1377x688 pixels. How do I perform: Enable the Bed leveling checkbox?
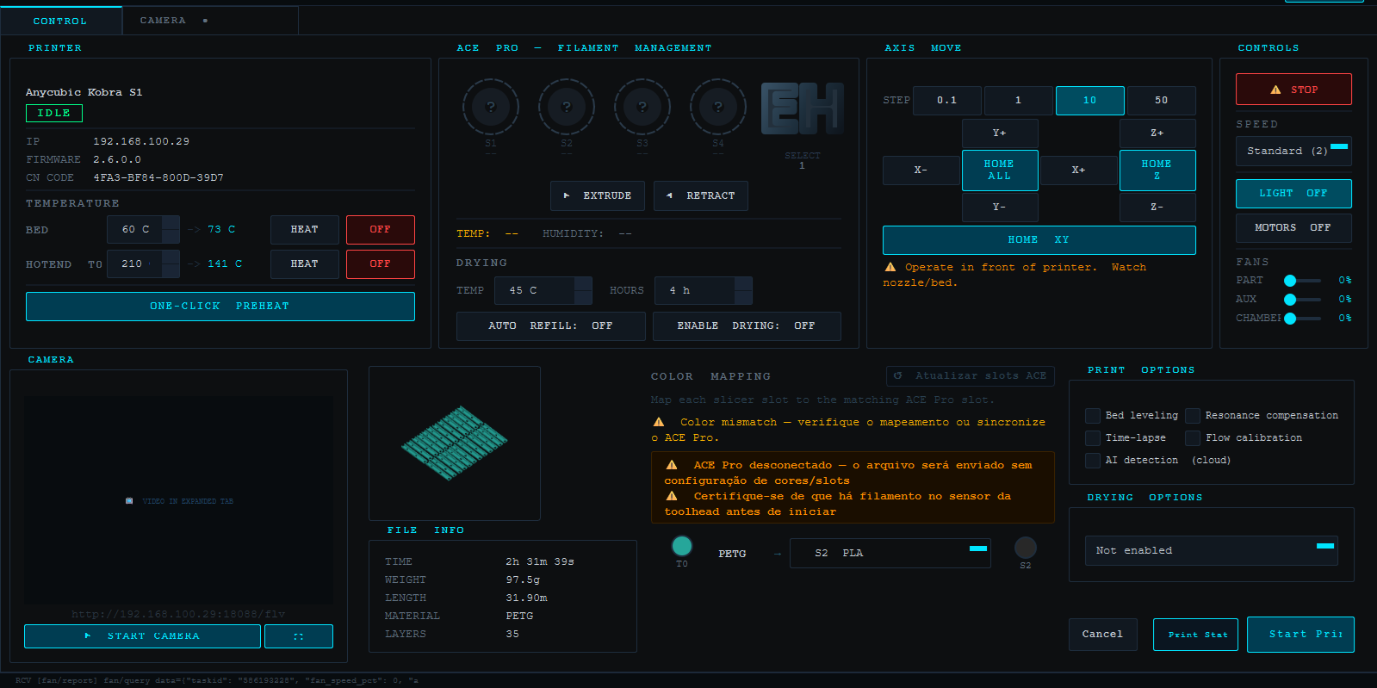pos(1093,416)
